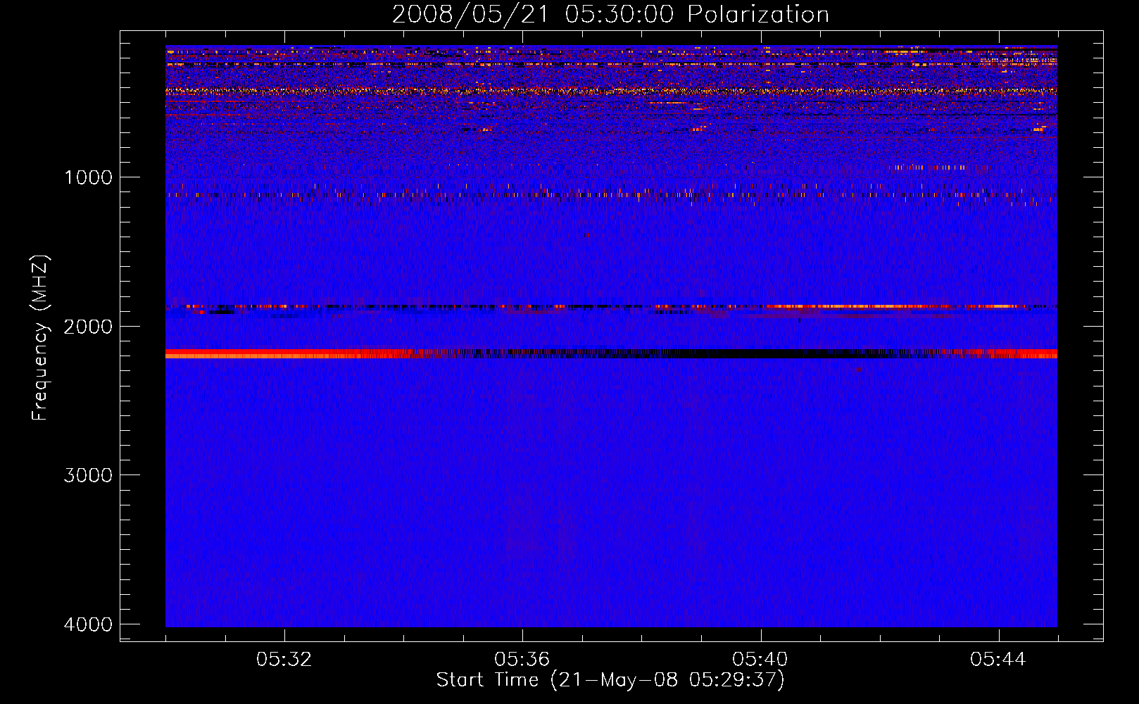The height and width of the screenshot is (704, 1139).
Task: Click the "3000" frequency tick label
Action: click(x=88, y=475)
